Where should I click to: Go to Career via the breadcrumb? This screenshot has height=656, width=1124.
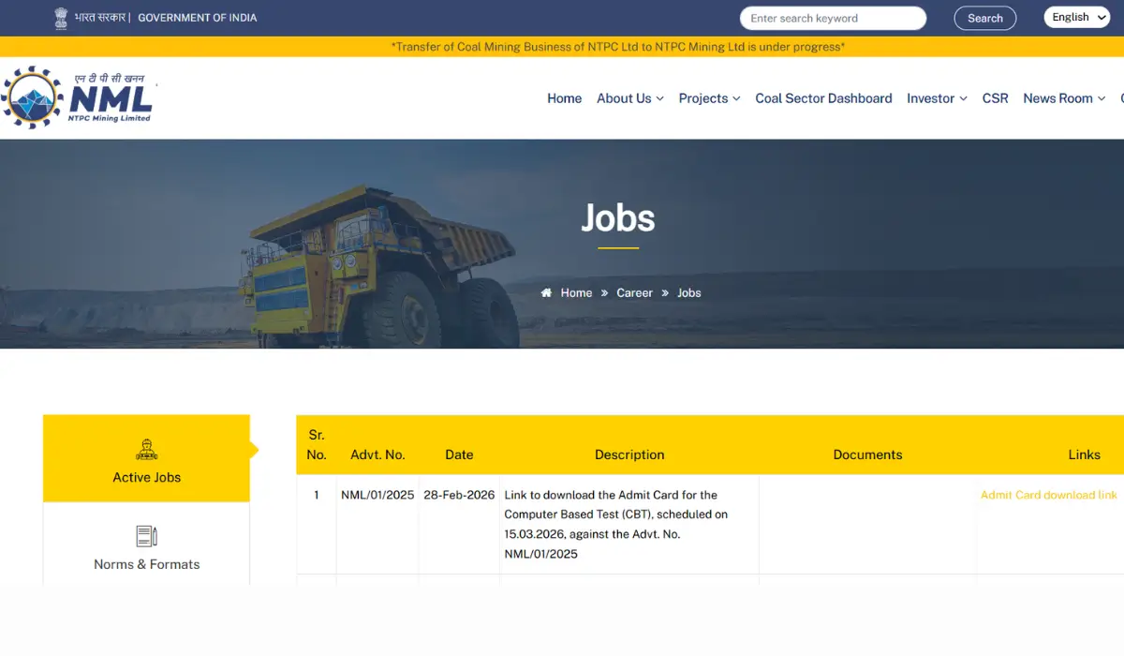pos(634,292)
